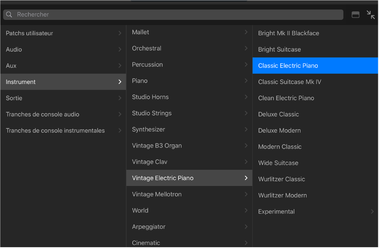Expand Tranches de console instrumentales chevron
Viewport: 379px width, 248px height.
[x=120, y=130]
